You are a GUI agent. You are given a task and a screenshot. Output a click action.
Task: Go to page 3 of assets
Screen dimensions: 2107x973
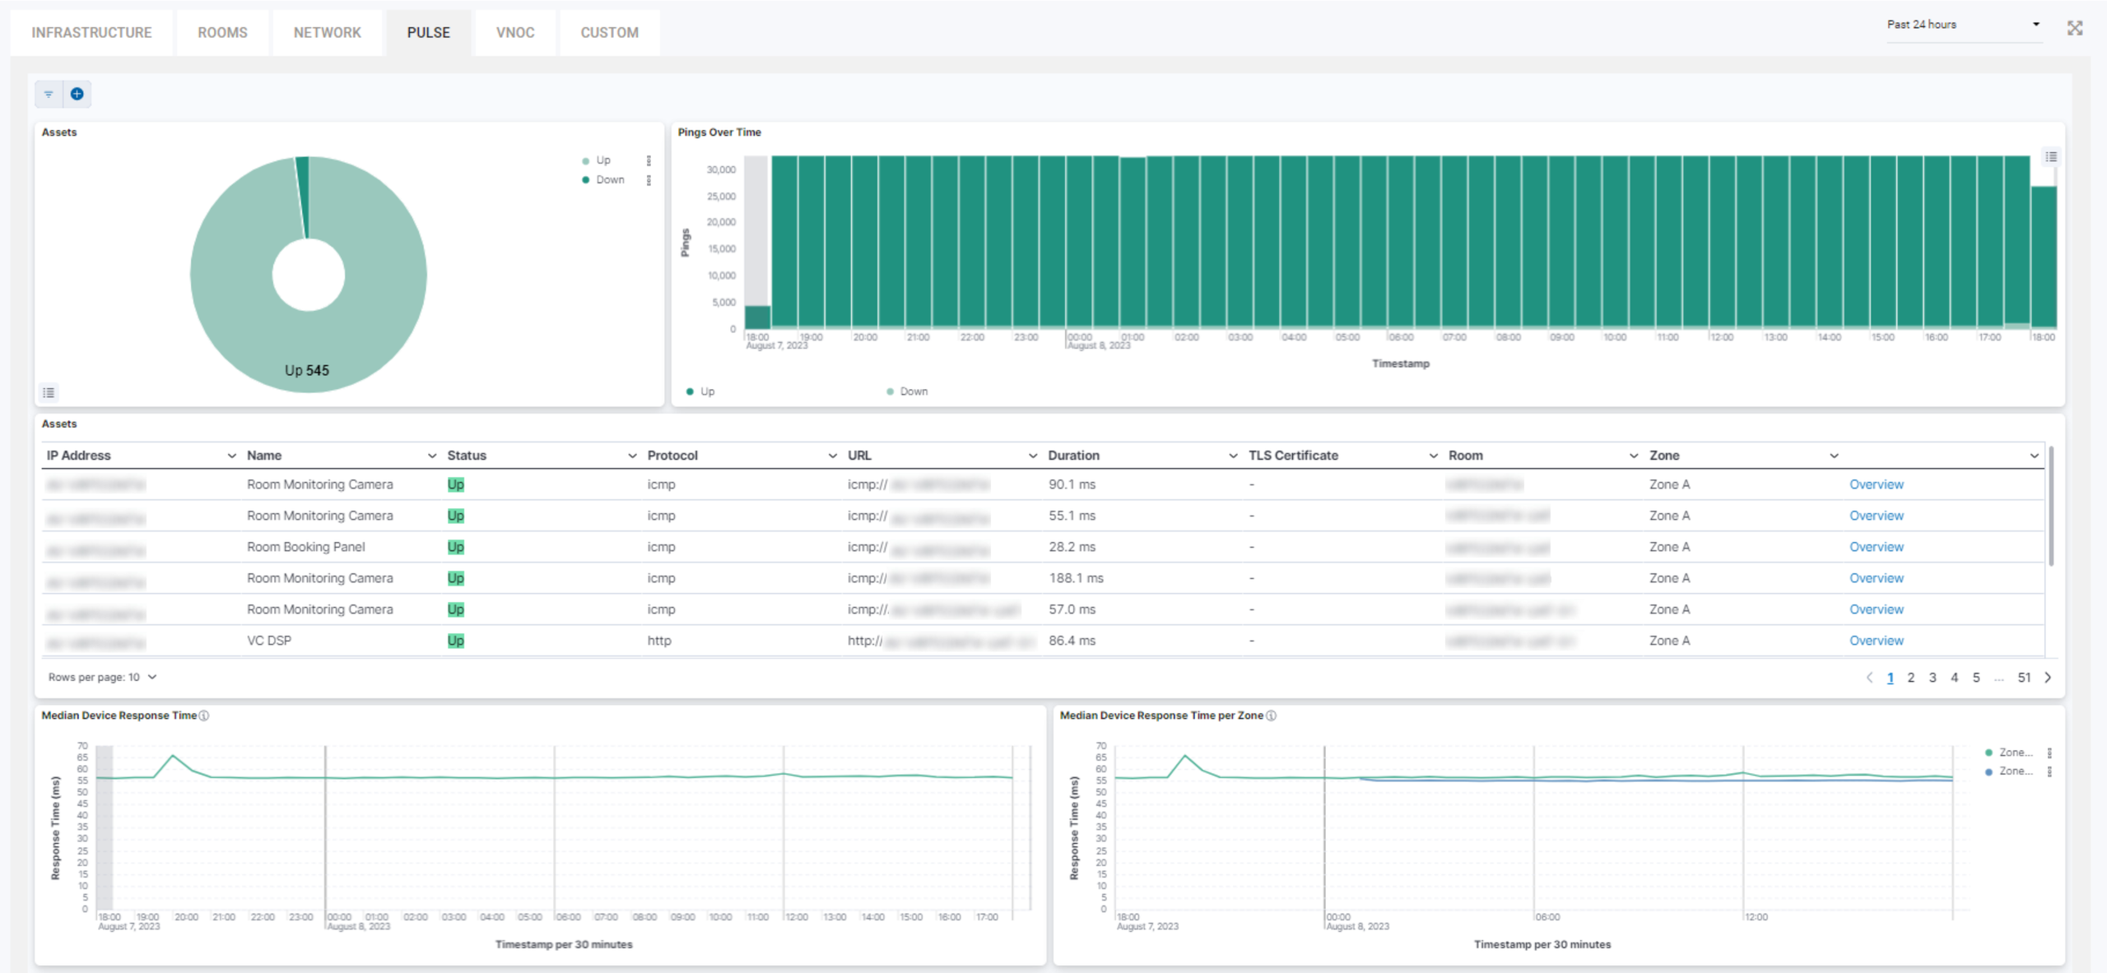coord(1933,678)
